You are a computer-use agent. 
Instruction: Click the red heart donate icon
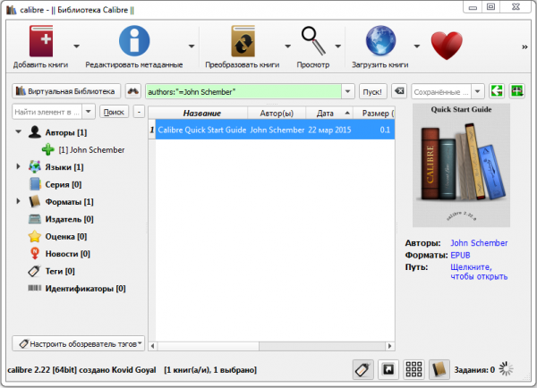click(x=447, y=46)
